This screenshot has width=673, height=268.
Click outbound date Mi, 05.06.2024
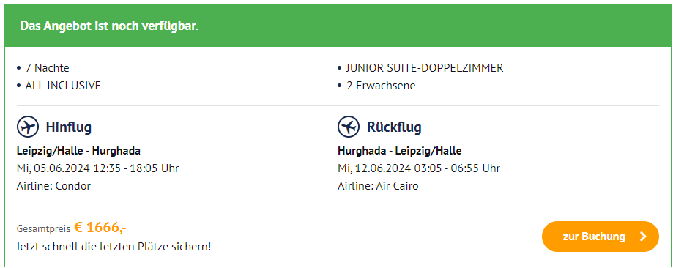coord(53,168)
